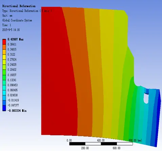Click the dark blue minimum legend band
The image size is (162, 151).
tap(4, 108)
